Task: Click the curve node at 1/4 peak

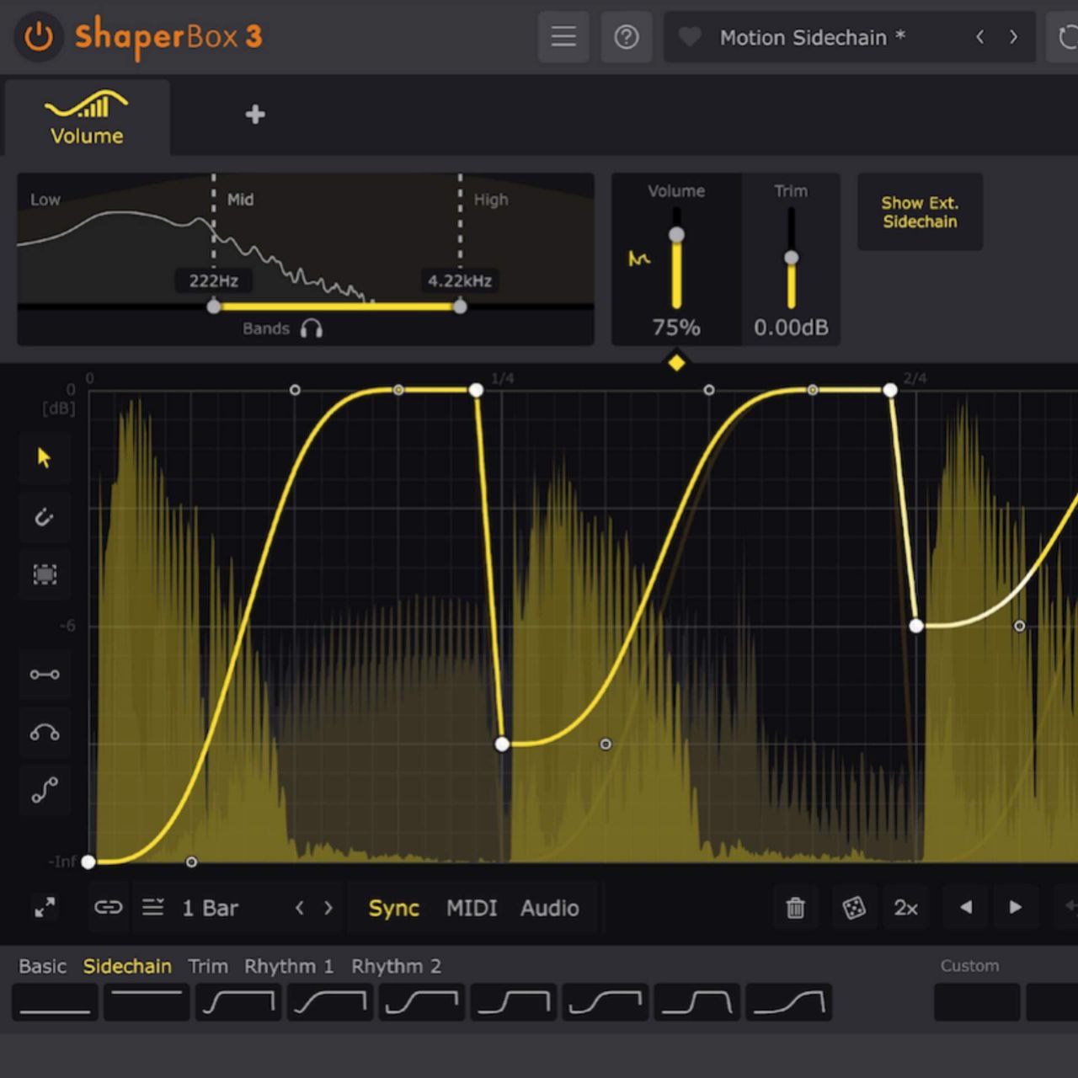Action: (477, 390)
